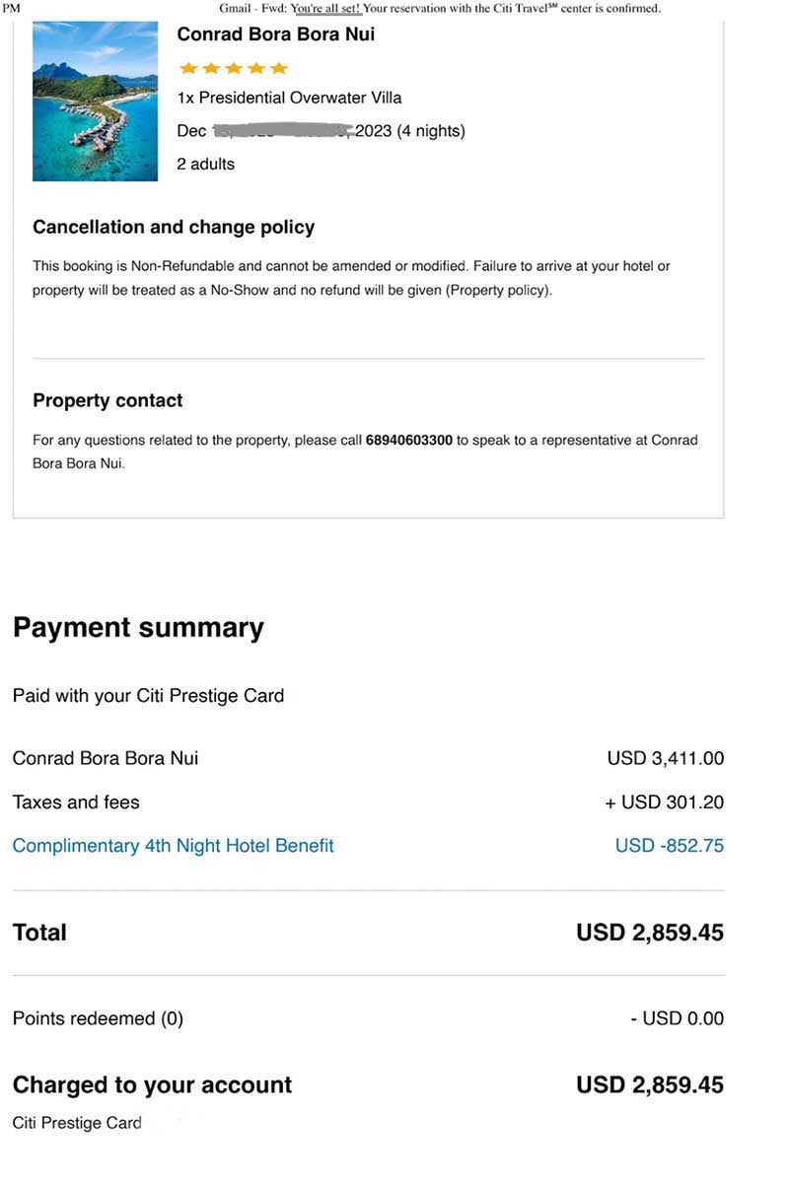Click the "1x Presidential Overwater Villa" room line
Viewport: 789px width, 1183px height.
289,98
